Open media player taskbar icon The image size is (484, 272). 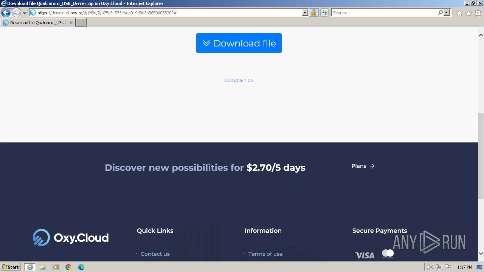click(56, 267)
